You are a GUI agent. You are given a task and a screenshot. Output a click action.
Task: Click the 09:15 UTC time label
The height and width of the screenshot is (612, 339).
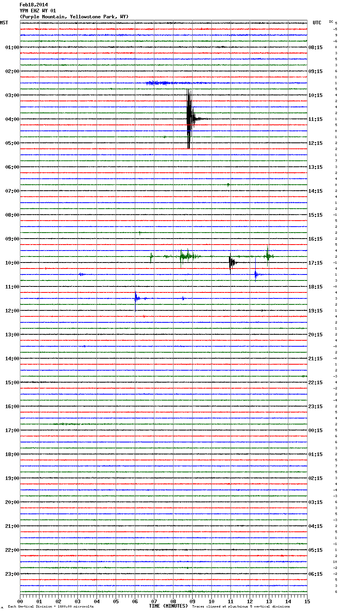pyautogui.click(x=315, y=71)
